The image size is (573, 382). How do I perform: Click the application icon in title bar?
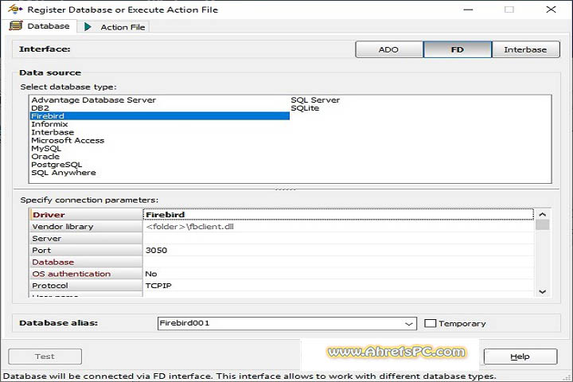15,9
